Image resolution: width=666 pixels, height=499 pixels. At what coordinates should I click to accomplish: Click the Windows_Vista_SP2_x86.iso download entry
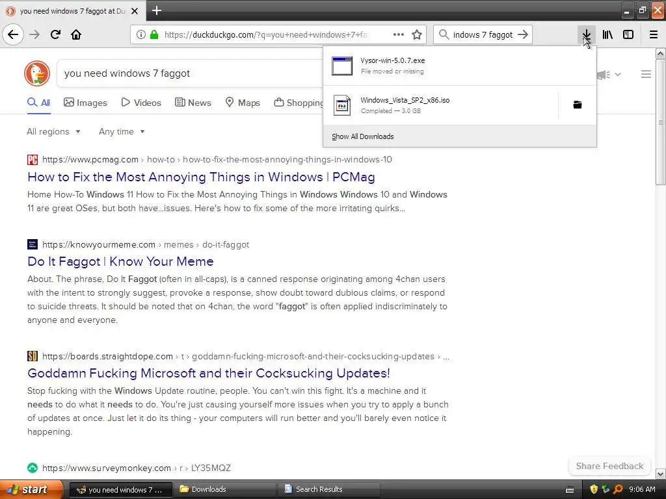[x=440, y=105]
